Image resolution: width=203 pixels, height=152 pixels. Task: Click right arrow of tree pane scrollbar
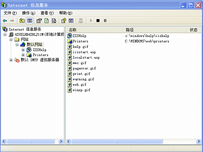click(x=61, y=141)
